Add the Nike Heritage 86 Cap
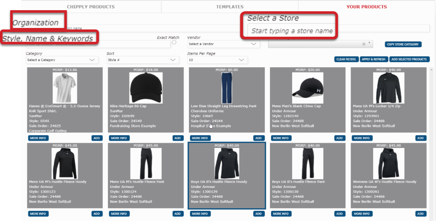This screenshot has width=436, height=221. 178,138
